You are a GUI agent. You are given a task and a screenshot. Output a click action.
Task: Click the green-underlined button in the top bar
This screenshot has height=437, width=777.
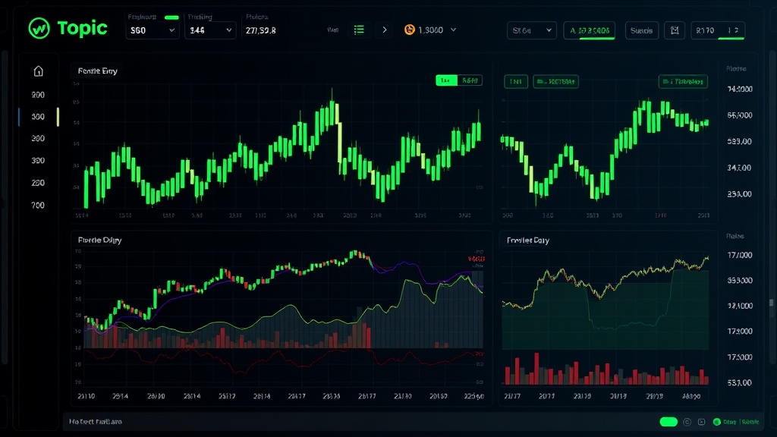click(589, 30)
